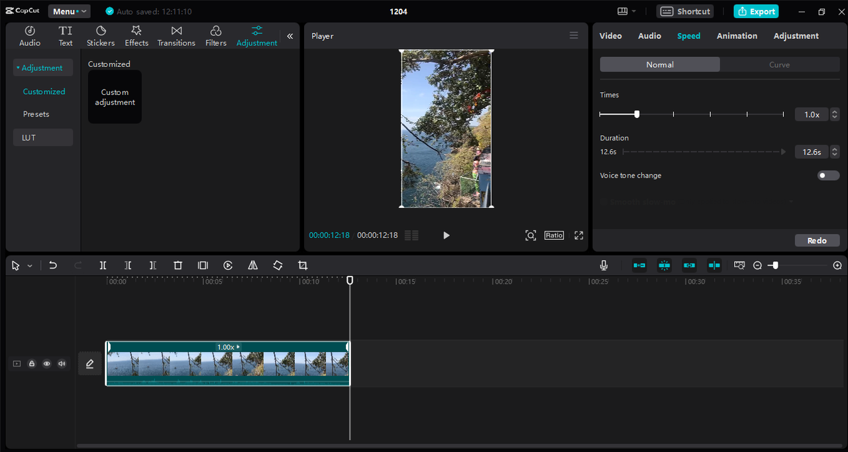The width and height of the screenshot is (848, 452).
Task: Expand the player to full screen
Action: coord(578,235)
